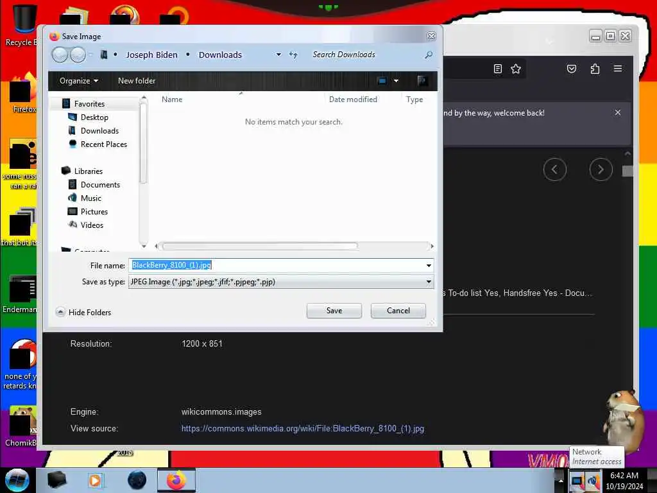Sort by the Type column header
Screen dimensions: 657x493
pos(414,99)
